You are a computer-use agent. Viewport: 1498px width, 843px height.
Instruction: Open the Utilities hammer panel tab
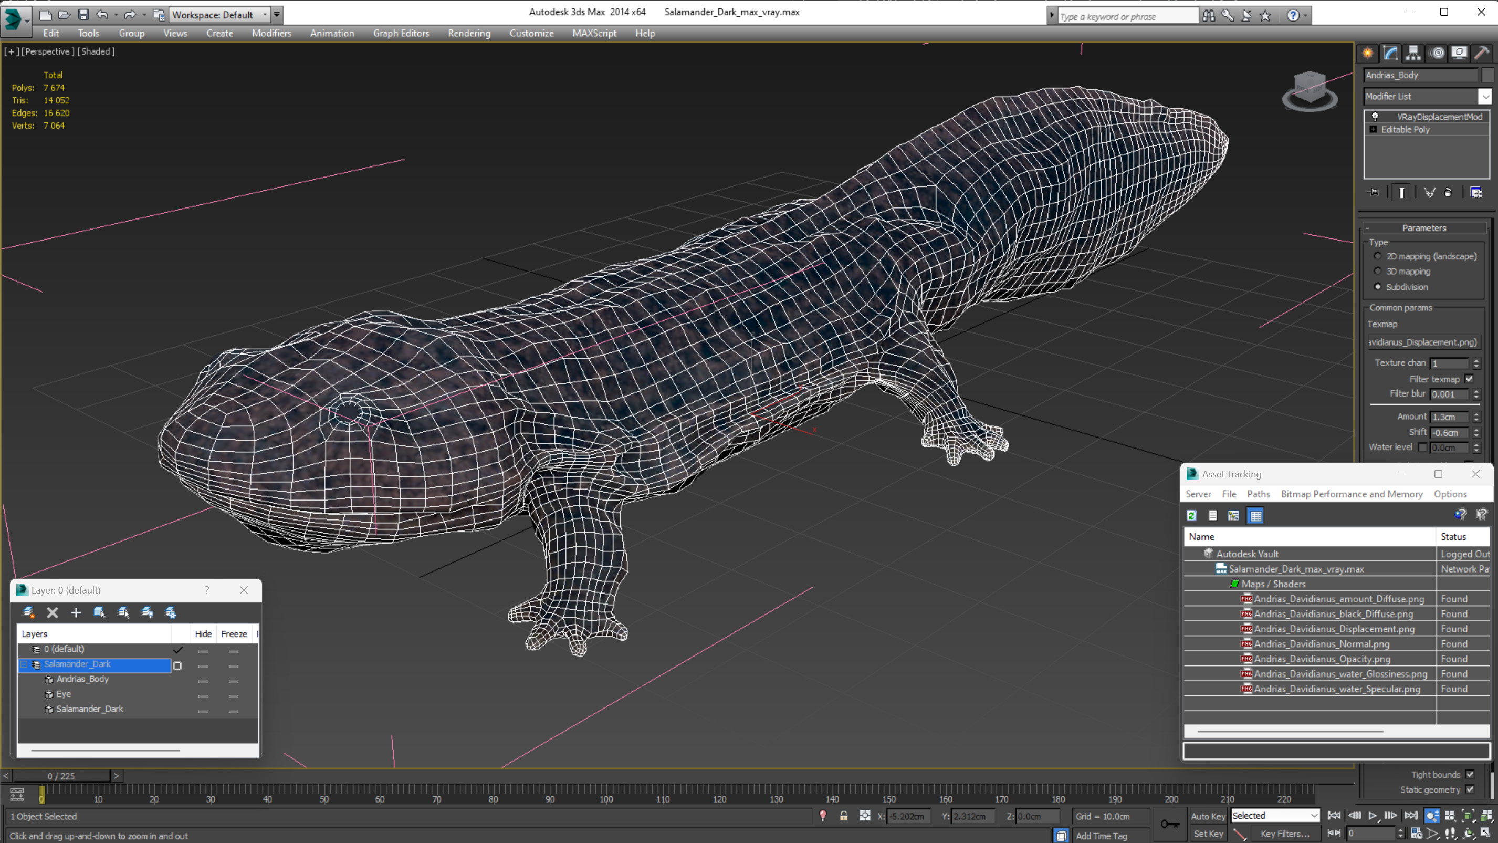click(x=1482, y=53)
